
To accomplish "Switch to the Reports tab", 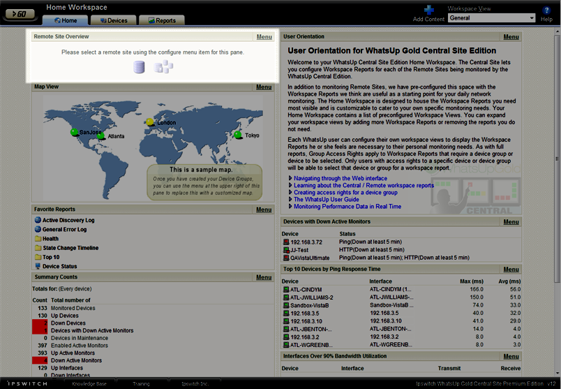I will click(161, 20).
